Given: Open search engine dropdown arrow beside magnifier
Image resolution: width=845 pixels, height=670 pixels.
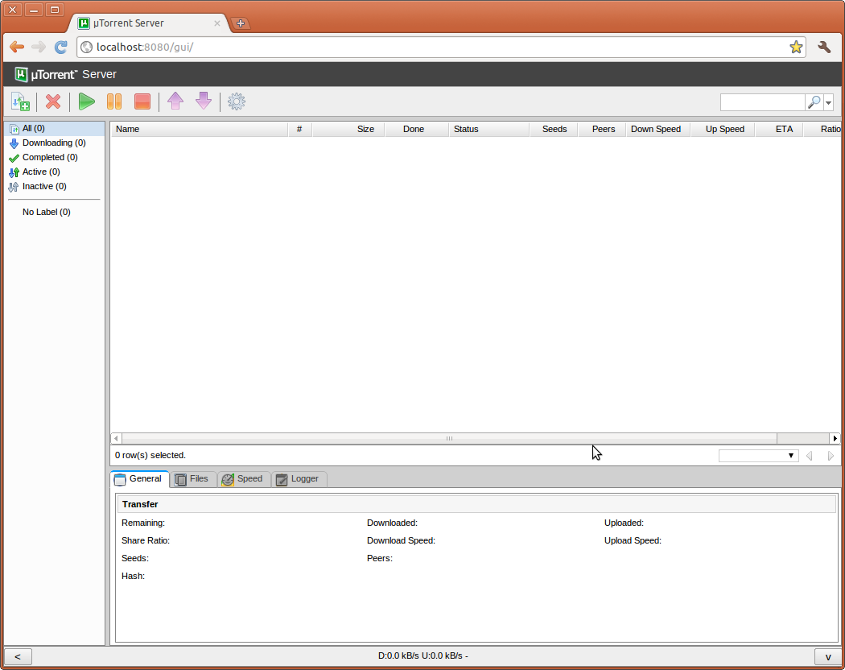Looking at the screenshot, I should pos(828,102).
